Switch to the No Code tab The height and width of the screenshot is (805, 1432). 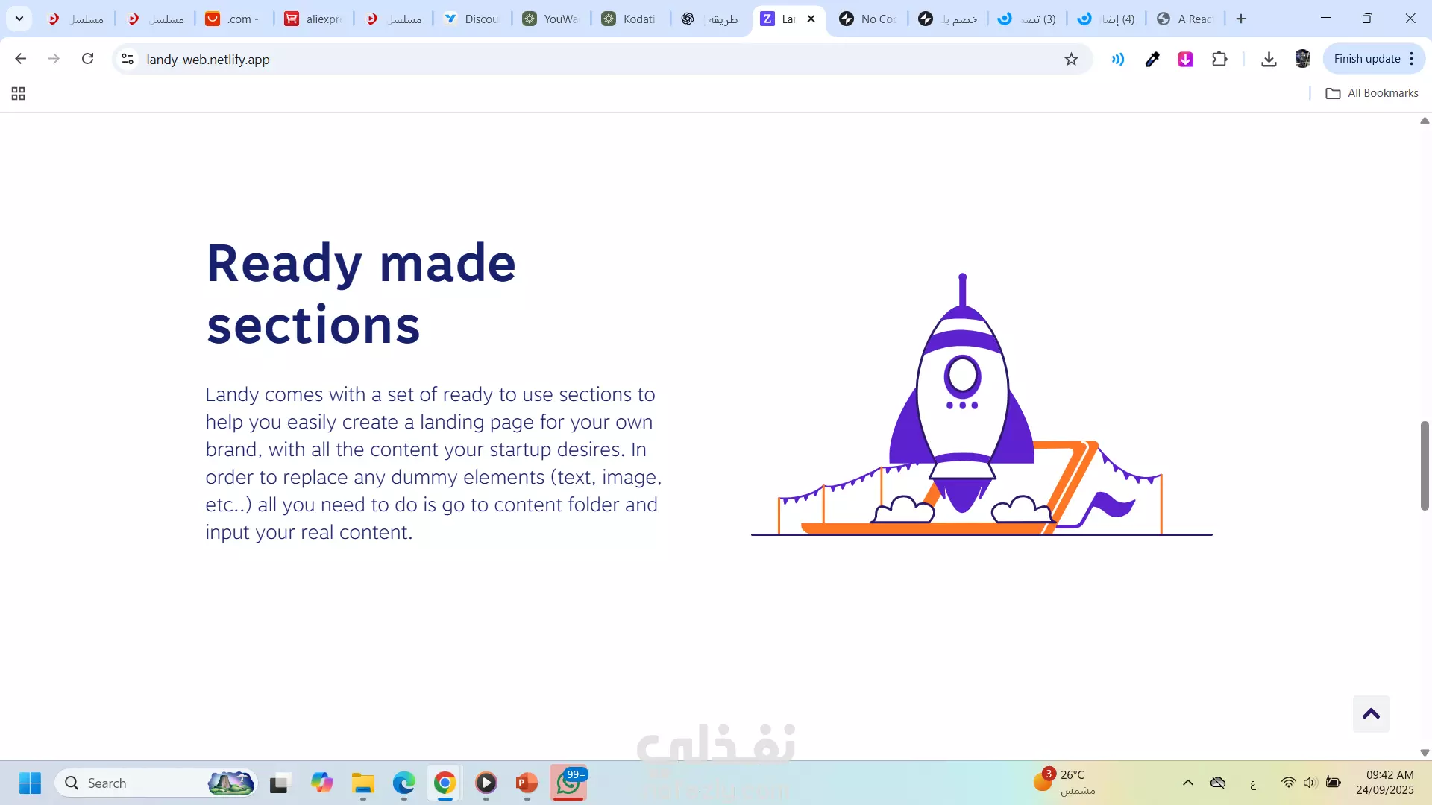pyautogui.click(x=868, y=19)
